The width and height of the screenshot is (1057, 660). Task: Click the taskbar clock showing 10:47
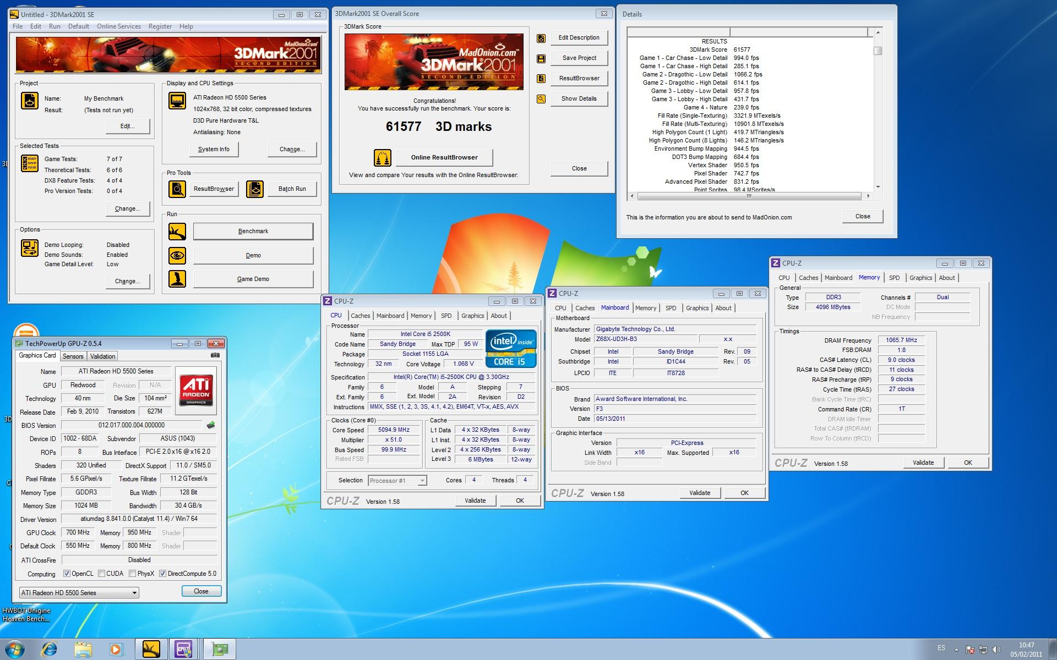pos(1026,650)
